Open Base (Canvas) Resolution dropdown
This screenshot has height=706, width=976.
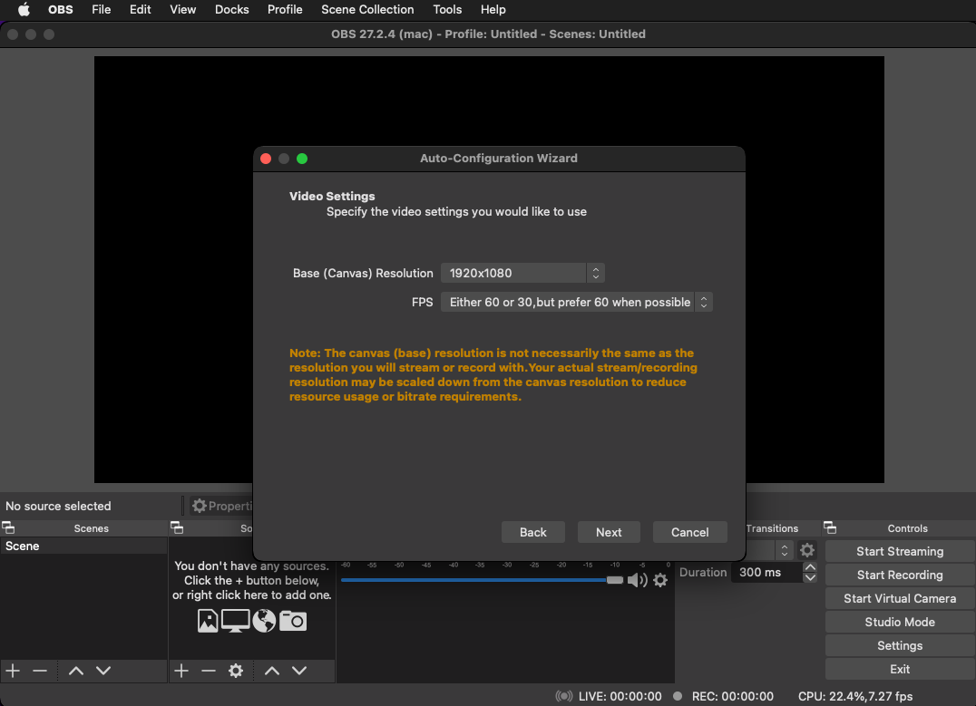522,273
